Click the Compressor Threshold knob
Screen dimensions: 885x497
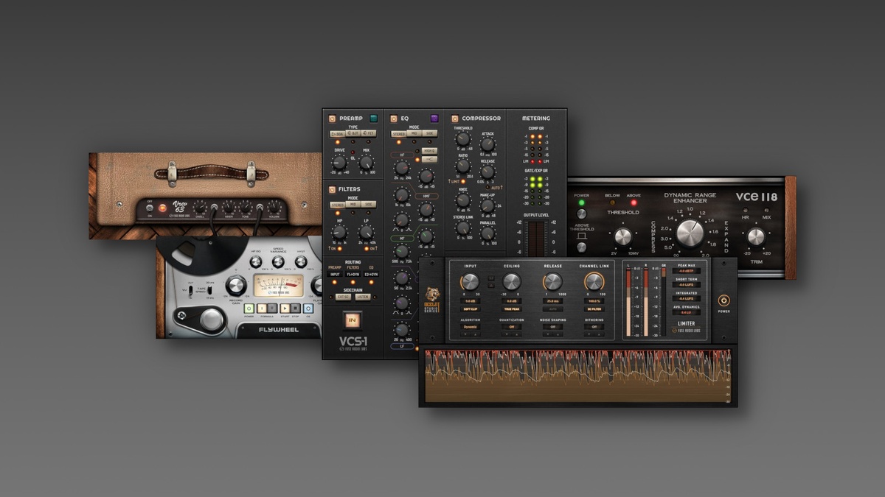pos(462,138)
